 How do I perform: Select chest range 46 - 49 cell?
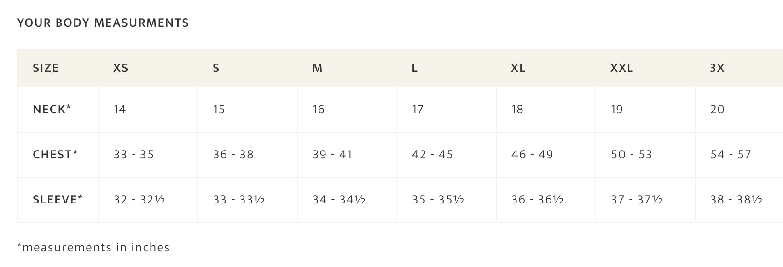(x=532, y=154)
